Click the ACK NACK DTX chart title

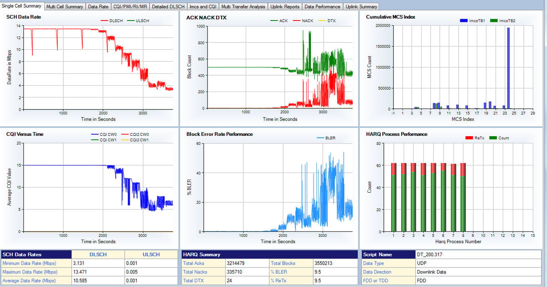206,17
